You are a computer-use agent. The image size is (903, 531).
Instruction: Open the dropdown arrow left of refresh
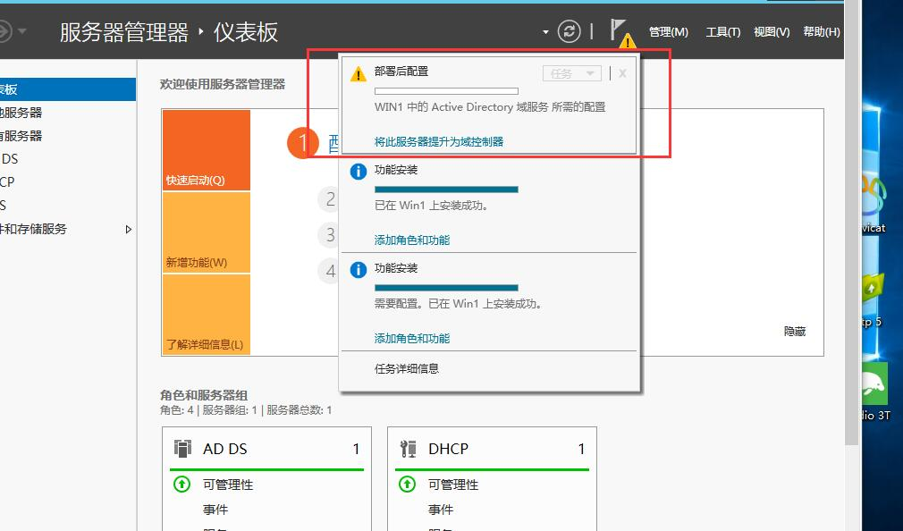tap(545, 32)
